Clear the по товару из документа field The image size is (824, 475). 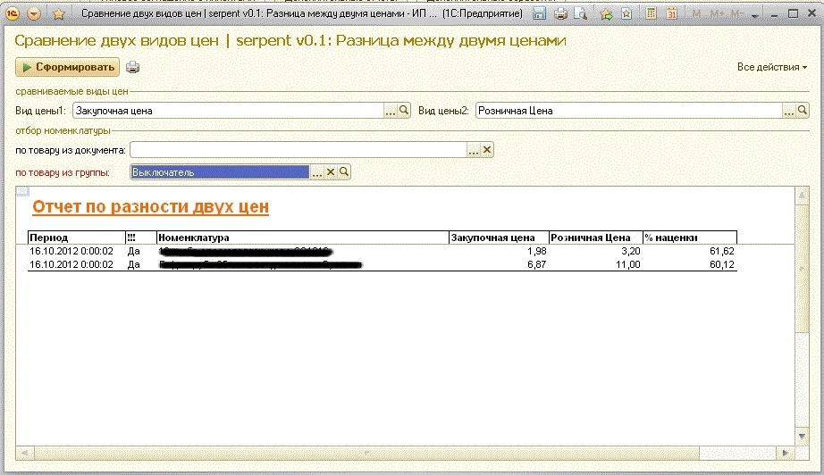coord(487,150)
